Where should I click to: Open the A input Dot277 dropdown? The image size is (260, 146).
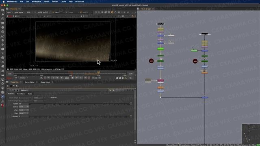pos(58,12)
